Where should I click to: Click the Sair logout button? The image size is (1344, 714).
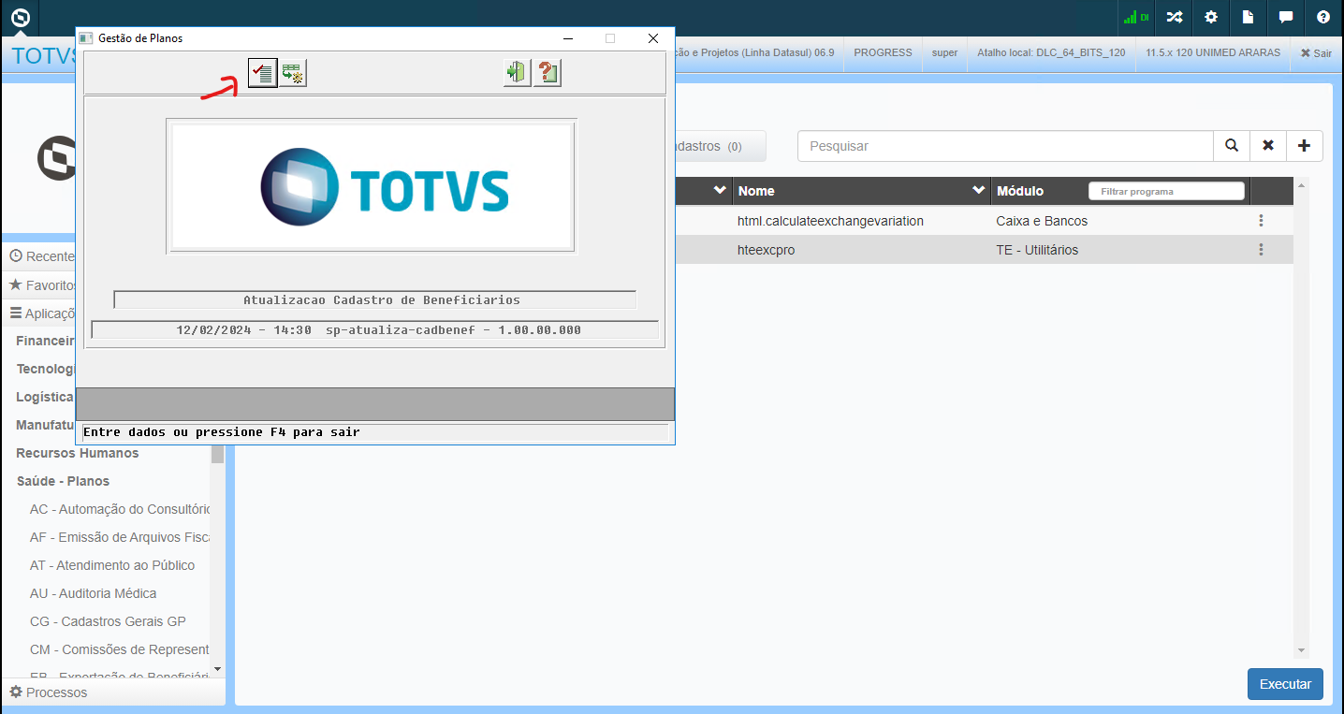click(x=1316, y=53)
